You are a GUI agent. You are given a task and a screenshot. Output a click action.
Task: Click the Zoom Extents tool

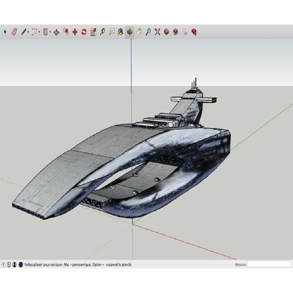pos(157,32)
